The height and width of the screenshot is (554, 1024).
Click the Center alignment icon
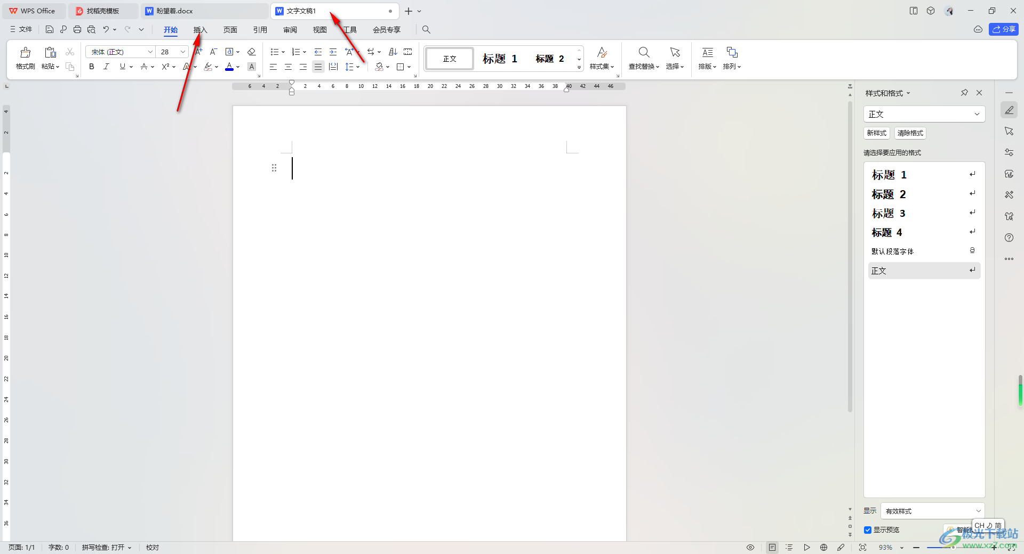[288, 67]
